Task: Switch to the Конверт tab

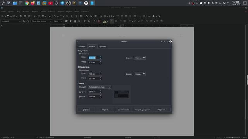Action: (82, 47)
